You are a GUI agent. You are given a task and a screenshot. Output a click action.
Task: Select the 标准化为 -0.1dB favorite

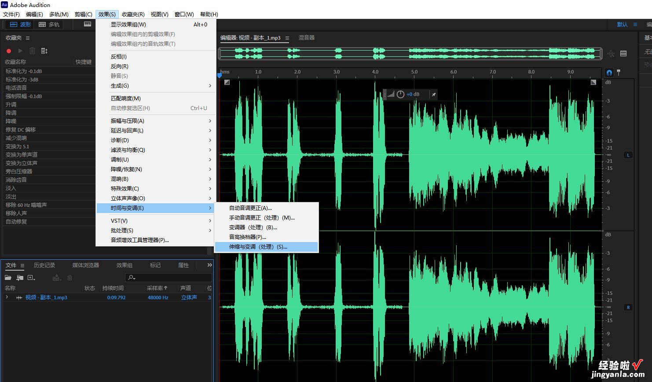coord(48,71)
